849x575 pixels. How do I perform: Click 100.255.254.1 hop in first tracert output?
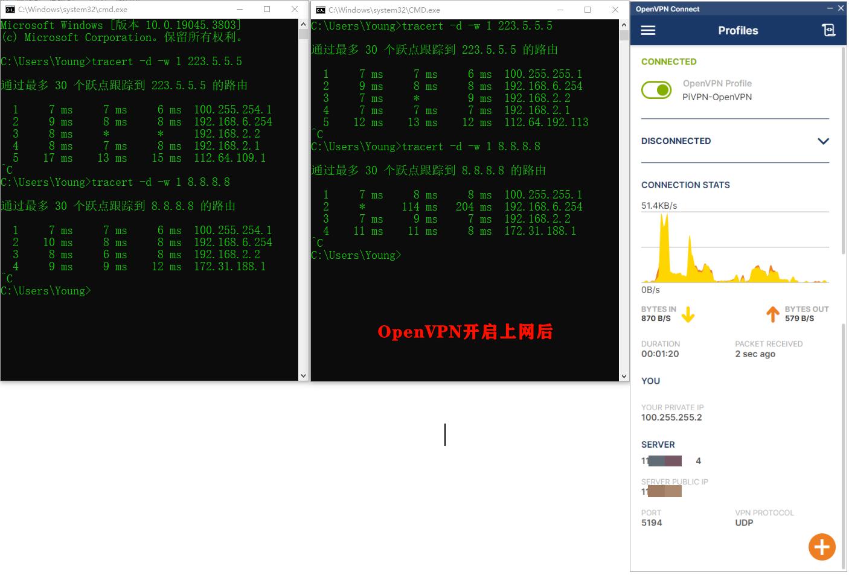pos(232,110)
